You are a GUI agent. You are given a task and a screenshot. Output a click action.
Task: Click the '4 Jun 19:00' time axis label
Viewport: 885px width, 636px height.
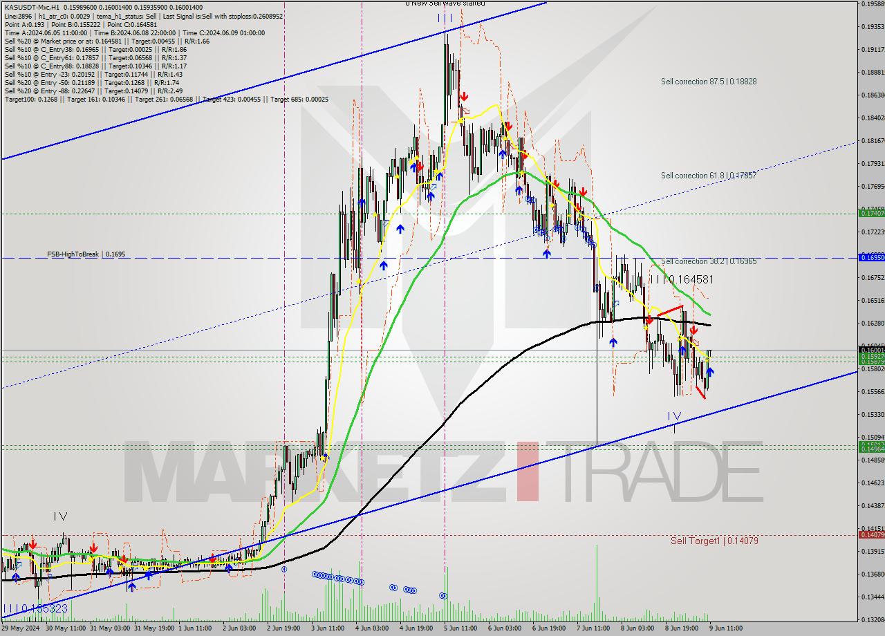(416, 628)
